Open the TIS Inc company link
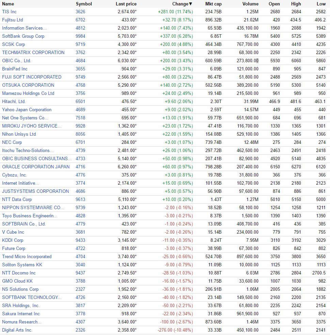This screenshot has width=330, height=335. pos(9,12)
